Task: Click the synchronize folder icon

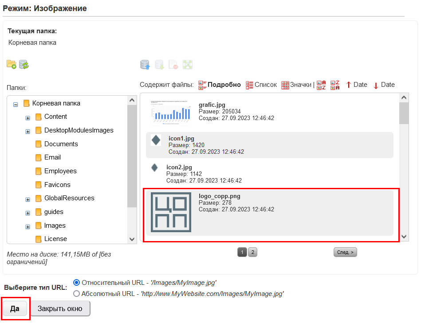Action: click(24, 65)
